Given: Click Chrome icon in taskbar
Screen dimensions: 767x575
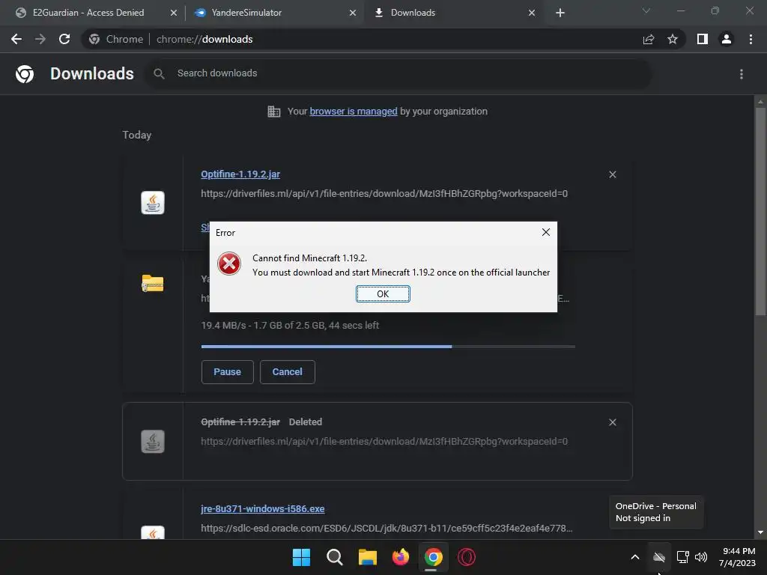Looking at the screenshot, I should 434,557.
